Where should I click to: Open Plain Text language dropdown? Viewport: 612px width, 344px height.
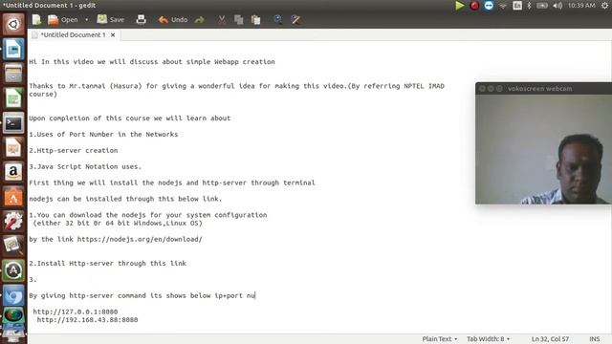440,339
